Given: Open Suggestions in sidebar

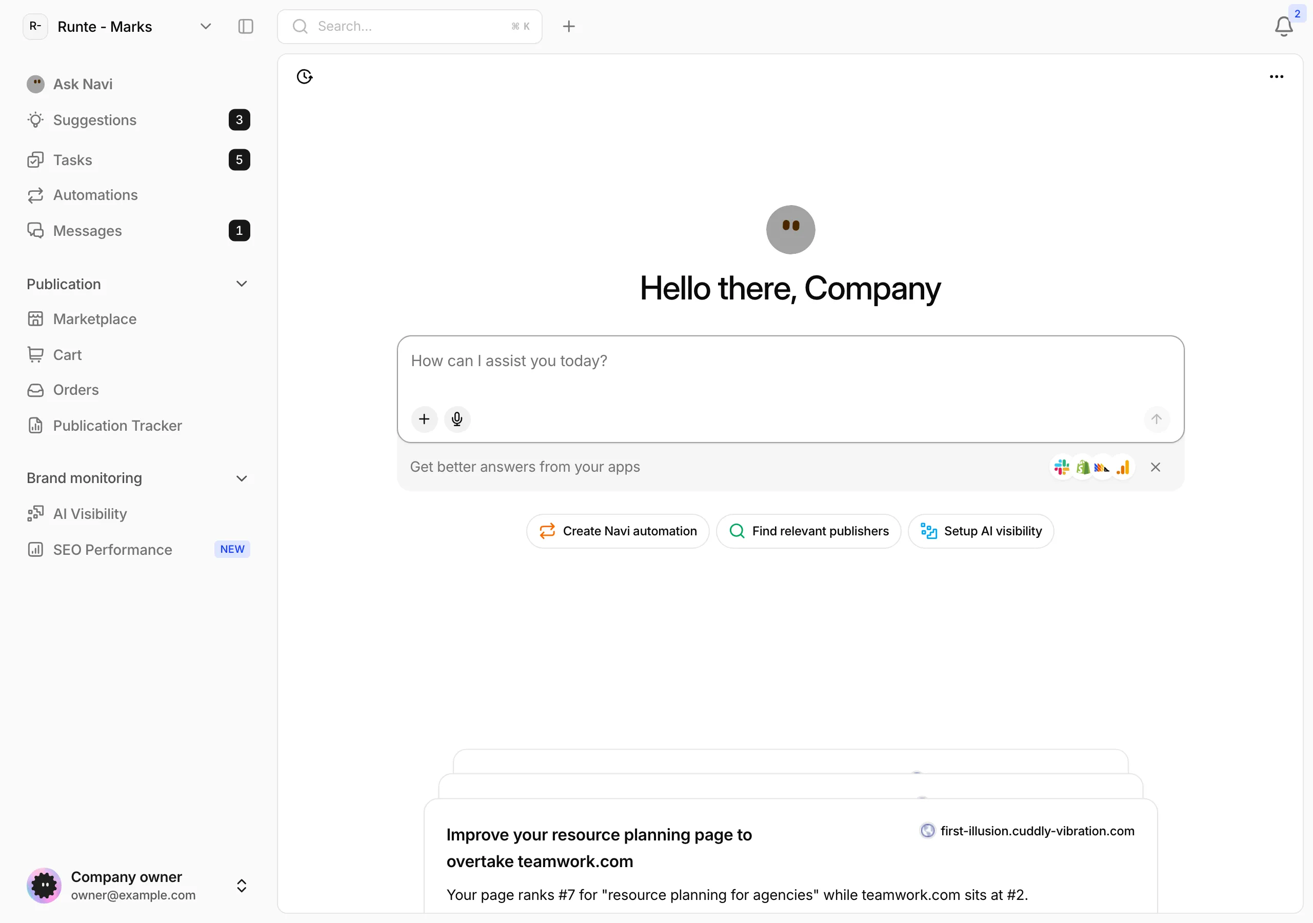Looking at the screenshot, I should (x=138, y=120).
